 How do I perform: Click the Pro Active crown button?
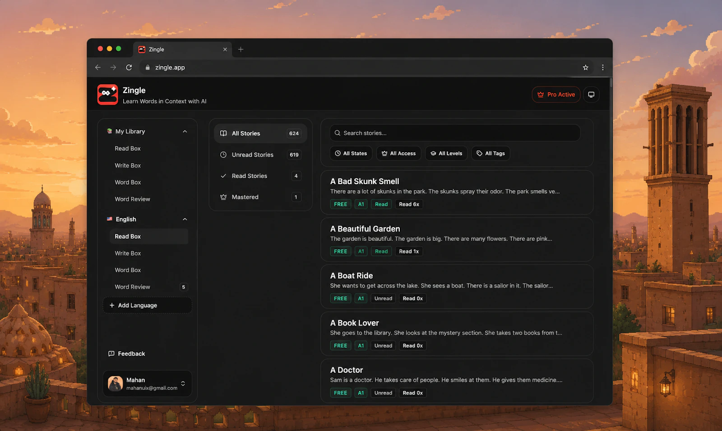pyautogui.click(x=556, y=95)
